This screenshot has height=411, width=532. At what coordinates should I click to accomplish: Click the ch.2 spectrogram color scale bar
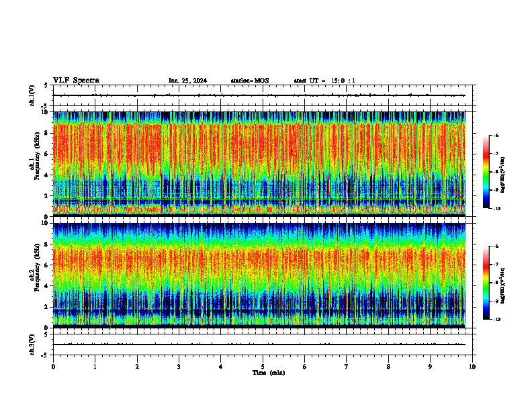tap(486, 283)
